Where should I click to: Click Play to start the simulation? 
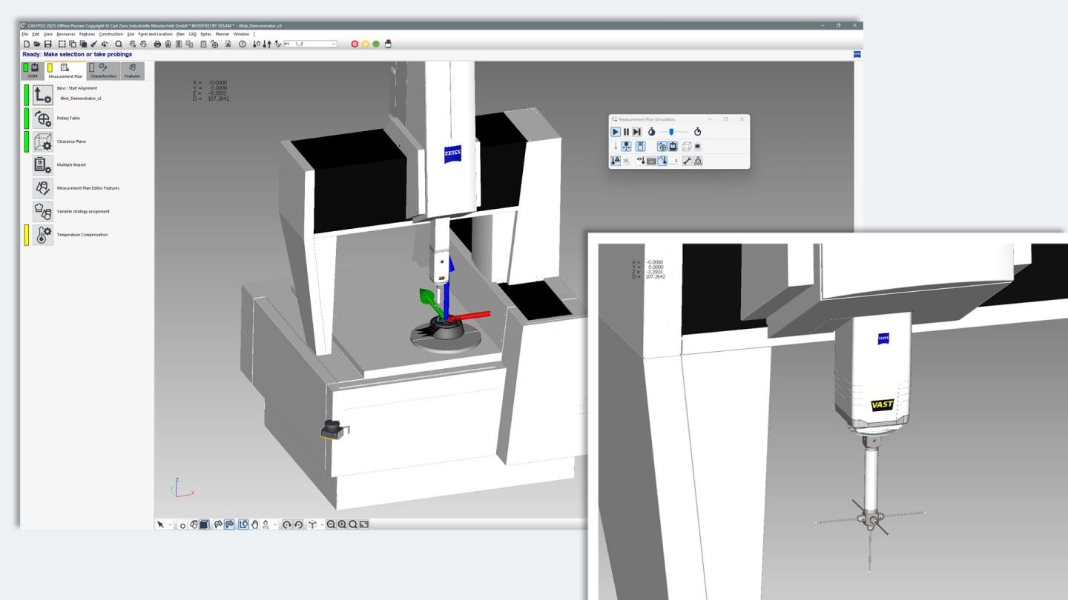point(616,132)
